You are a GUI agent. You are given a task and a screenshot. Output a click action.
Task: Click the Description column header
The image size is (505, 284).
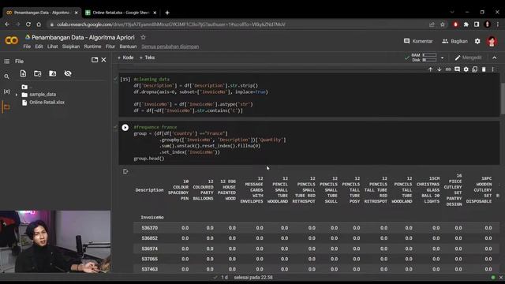(x=149, y=190)
